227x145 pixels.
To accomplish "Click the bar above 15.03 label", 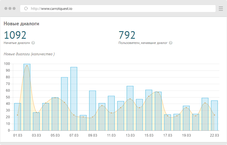I will pyautogui.click(x=149, y=110).
